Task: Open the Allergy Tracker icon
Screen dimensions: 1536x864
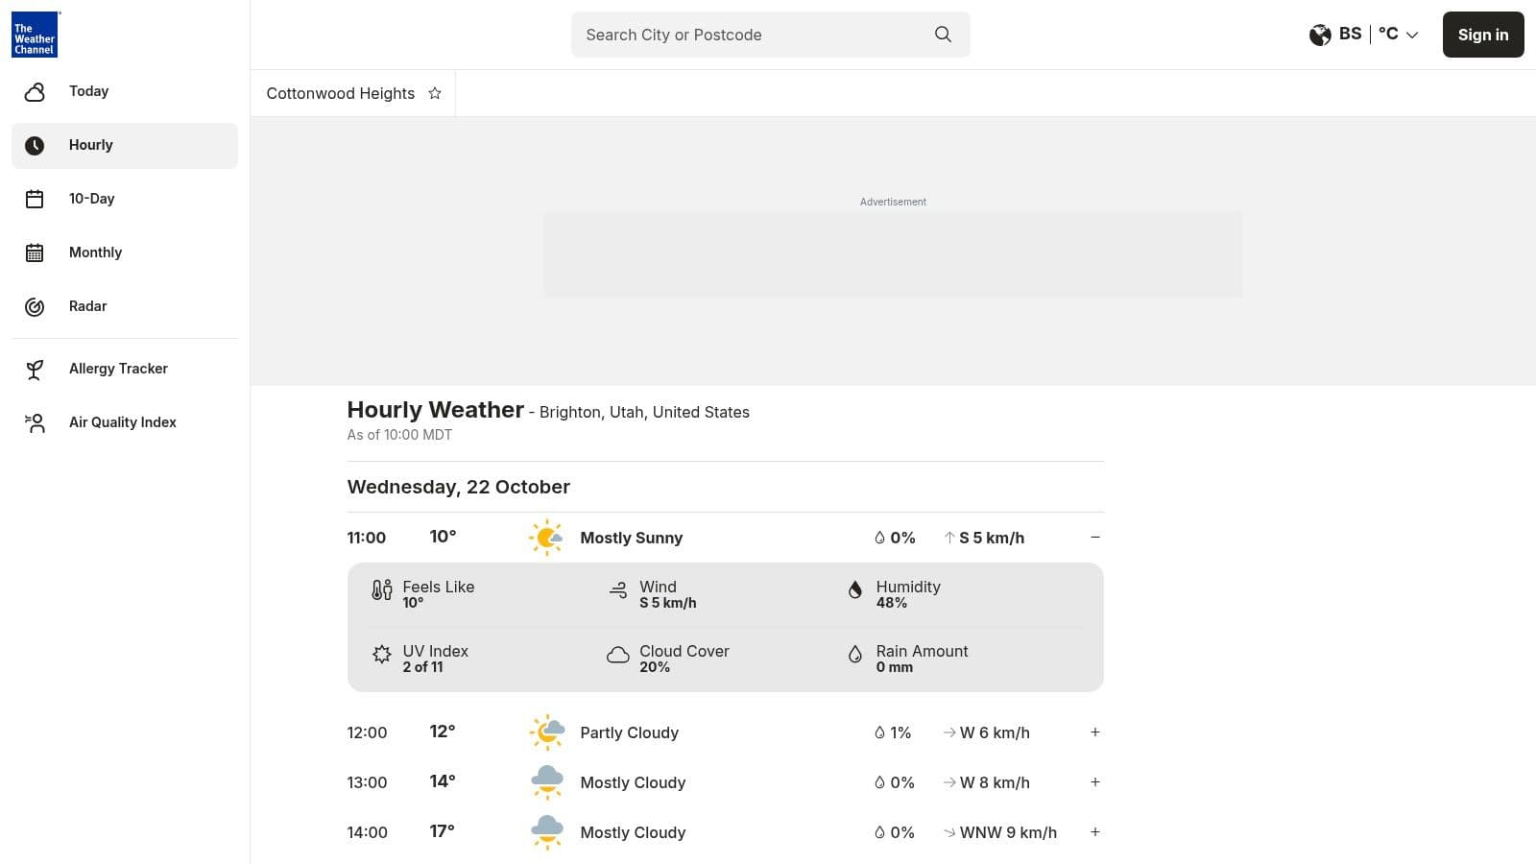Action: pos(35,369)
